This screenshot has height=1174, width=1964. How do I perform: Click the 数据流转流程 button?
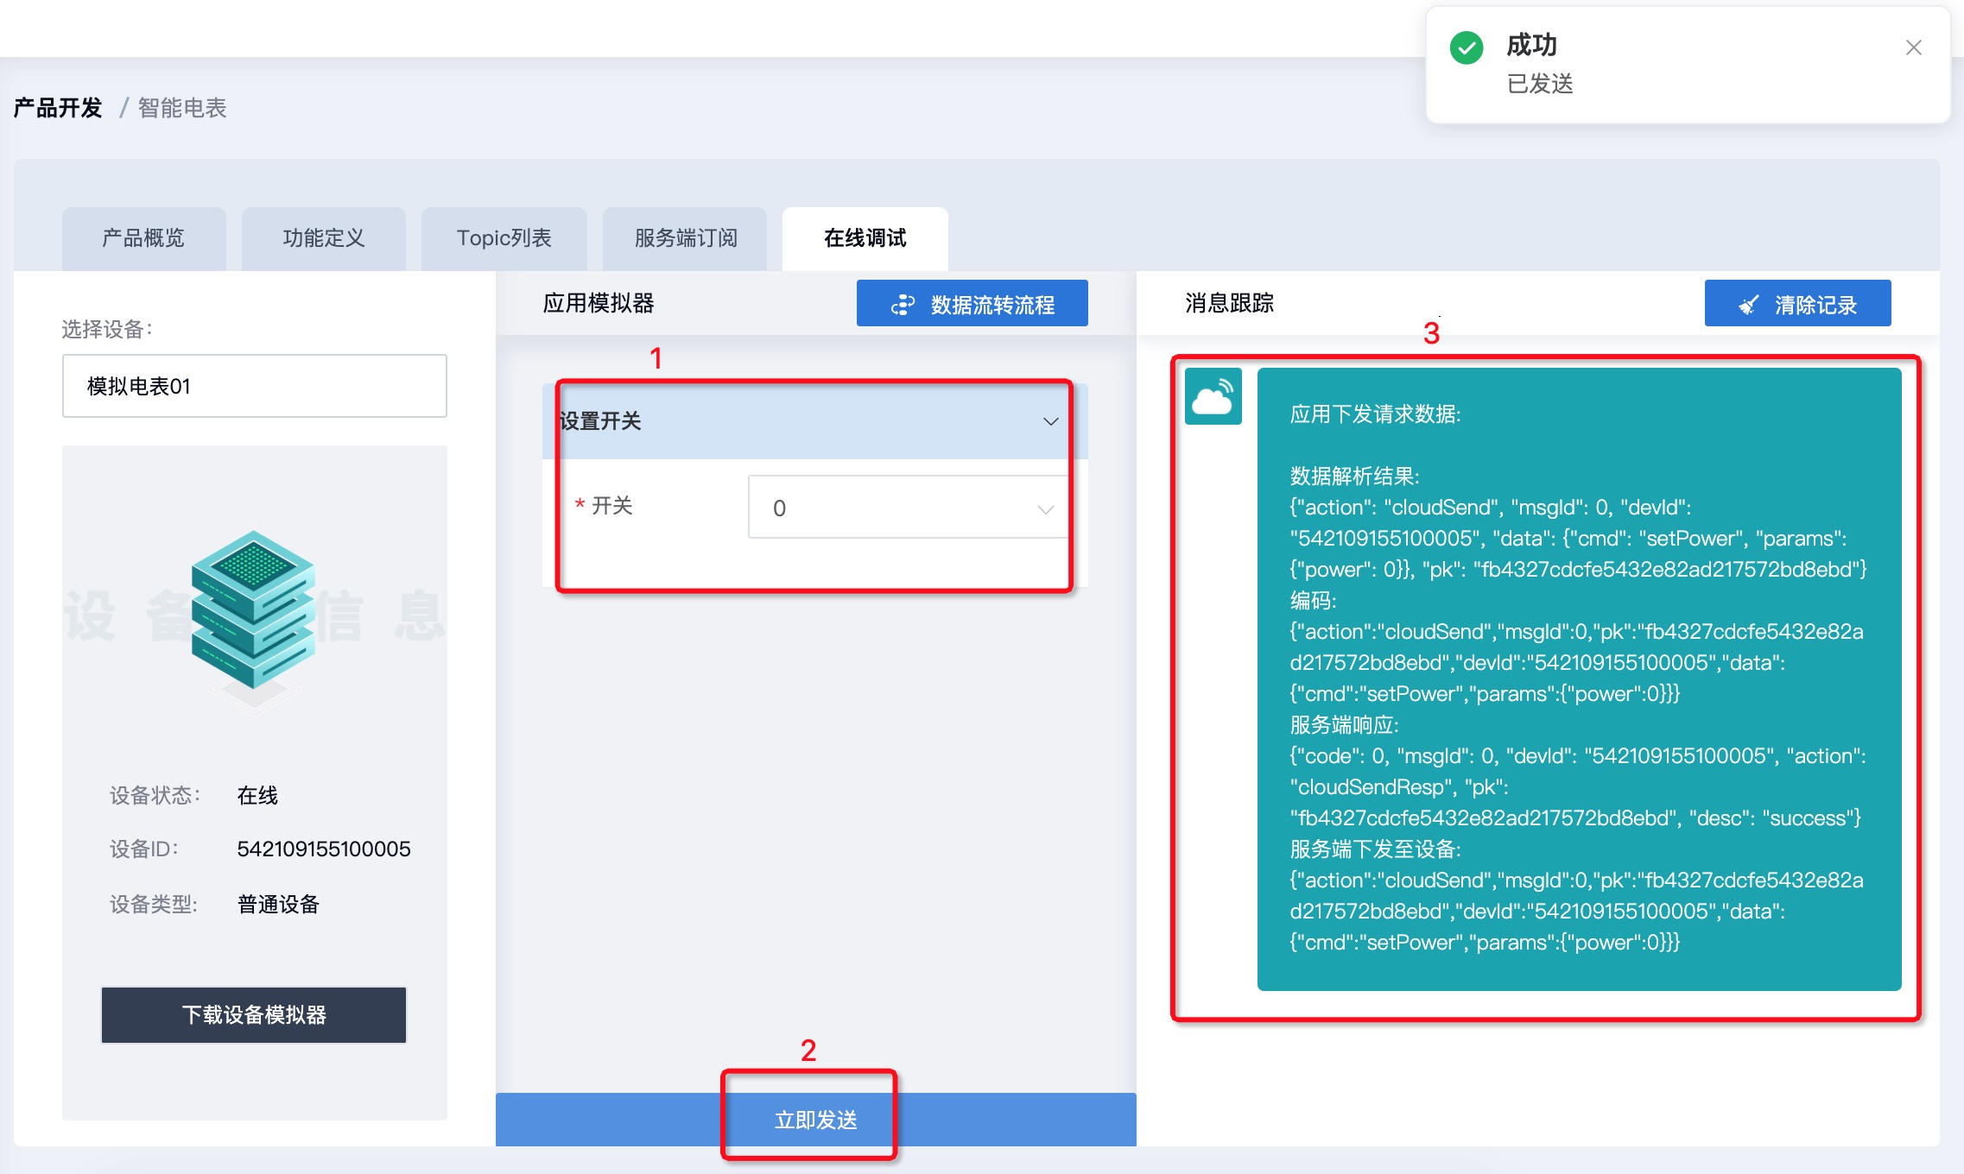click(972, 304)
